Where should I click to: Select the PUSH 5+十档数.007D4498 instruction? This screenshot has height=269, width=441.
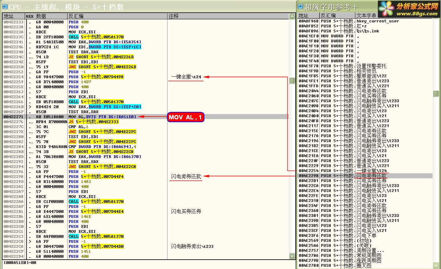coord(96,77)
